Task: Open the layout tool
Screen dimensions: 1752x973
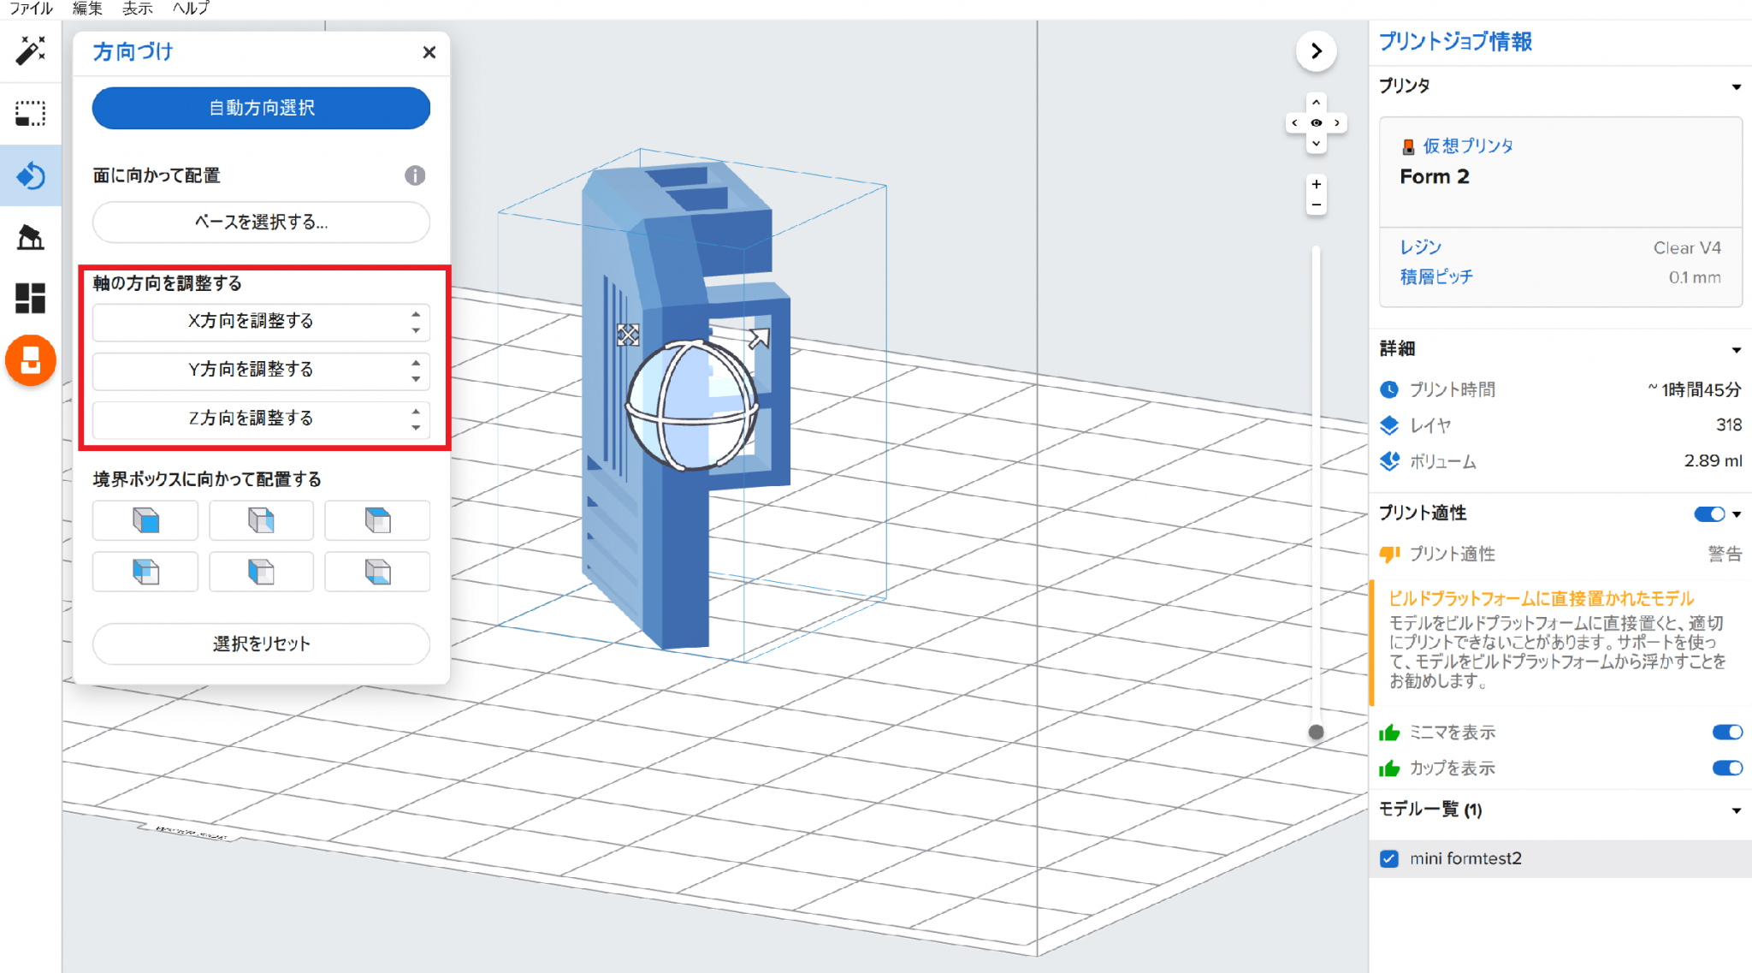Action: click(x=31, y=298)
